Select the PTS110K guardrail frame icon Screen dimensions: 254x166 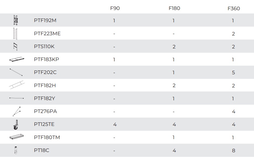pos(16,47)
